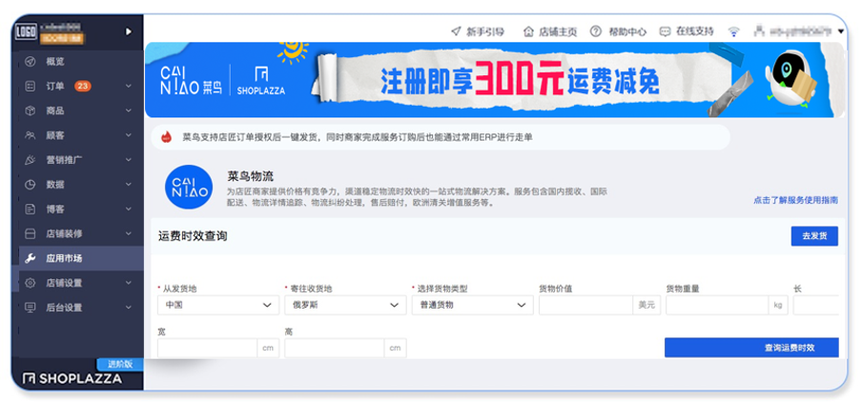Click the 23 badge next to 订单
Screen dimensions: 862x402
tap(82, 87)
